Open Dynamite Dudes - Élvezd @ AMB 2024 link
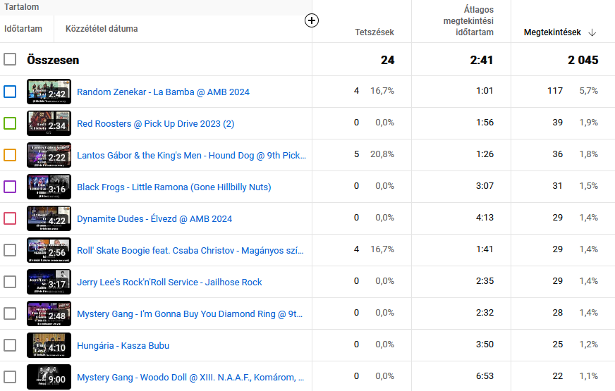The width and height of the screenshot is (615, 391). click(154, 218)
